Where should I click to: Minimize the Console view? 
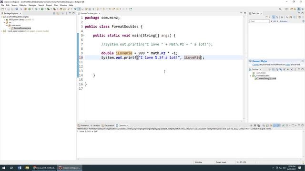(299, 125)
